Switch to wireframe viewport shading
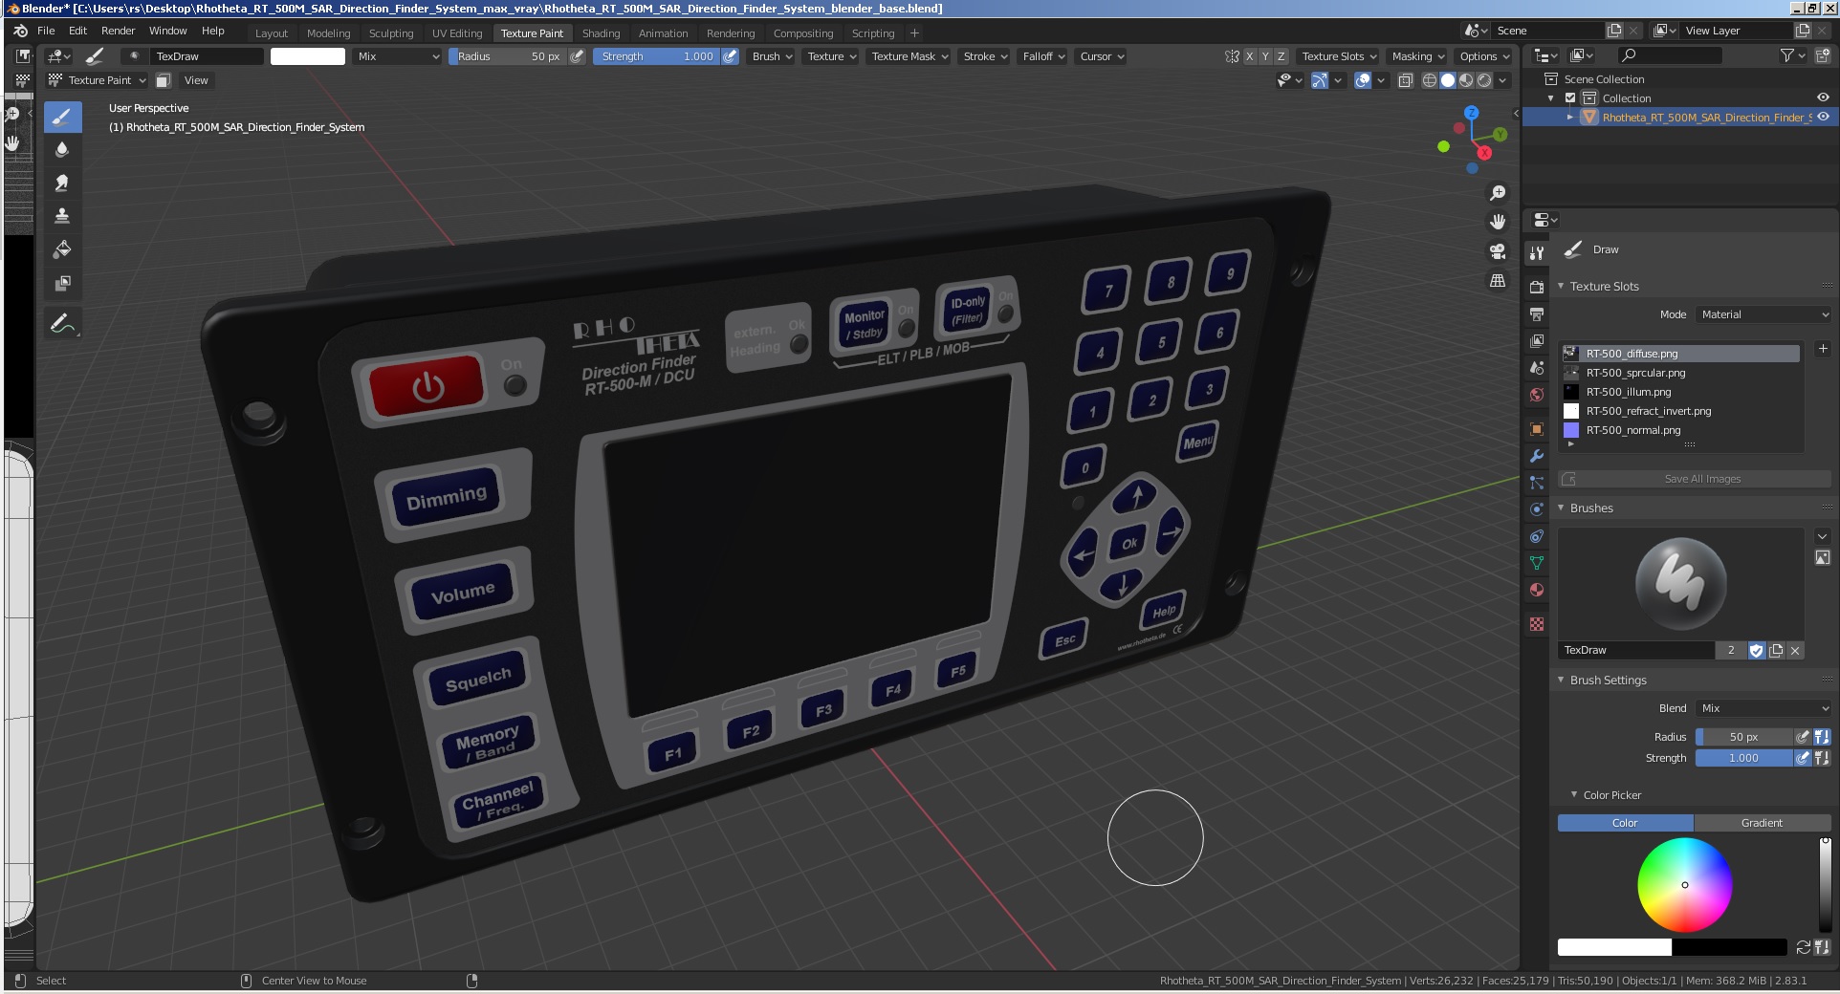Viewport: 1840px width, 994px height. point(1430,80)
